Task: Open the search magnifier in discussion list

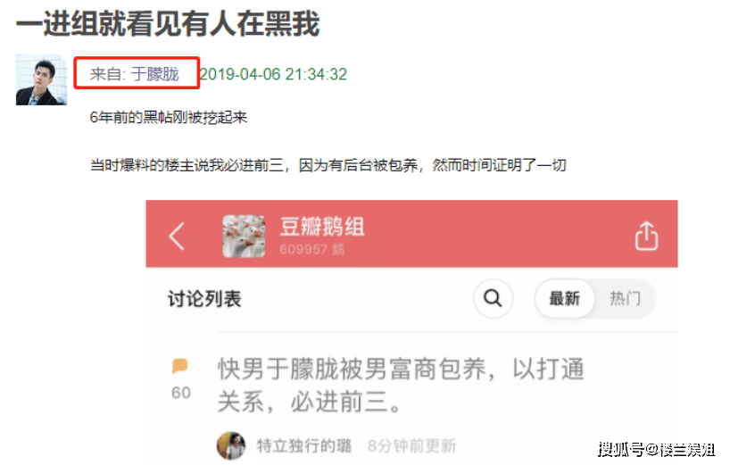Action: 493,298
